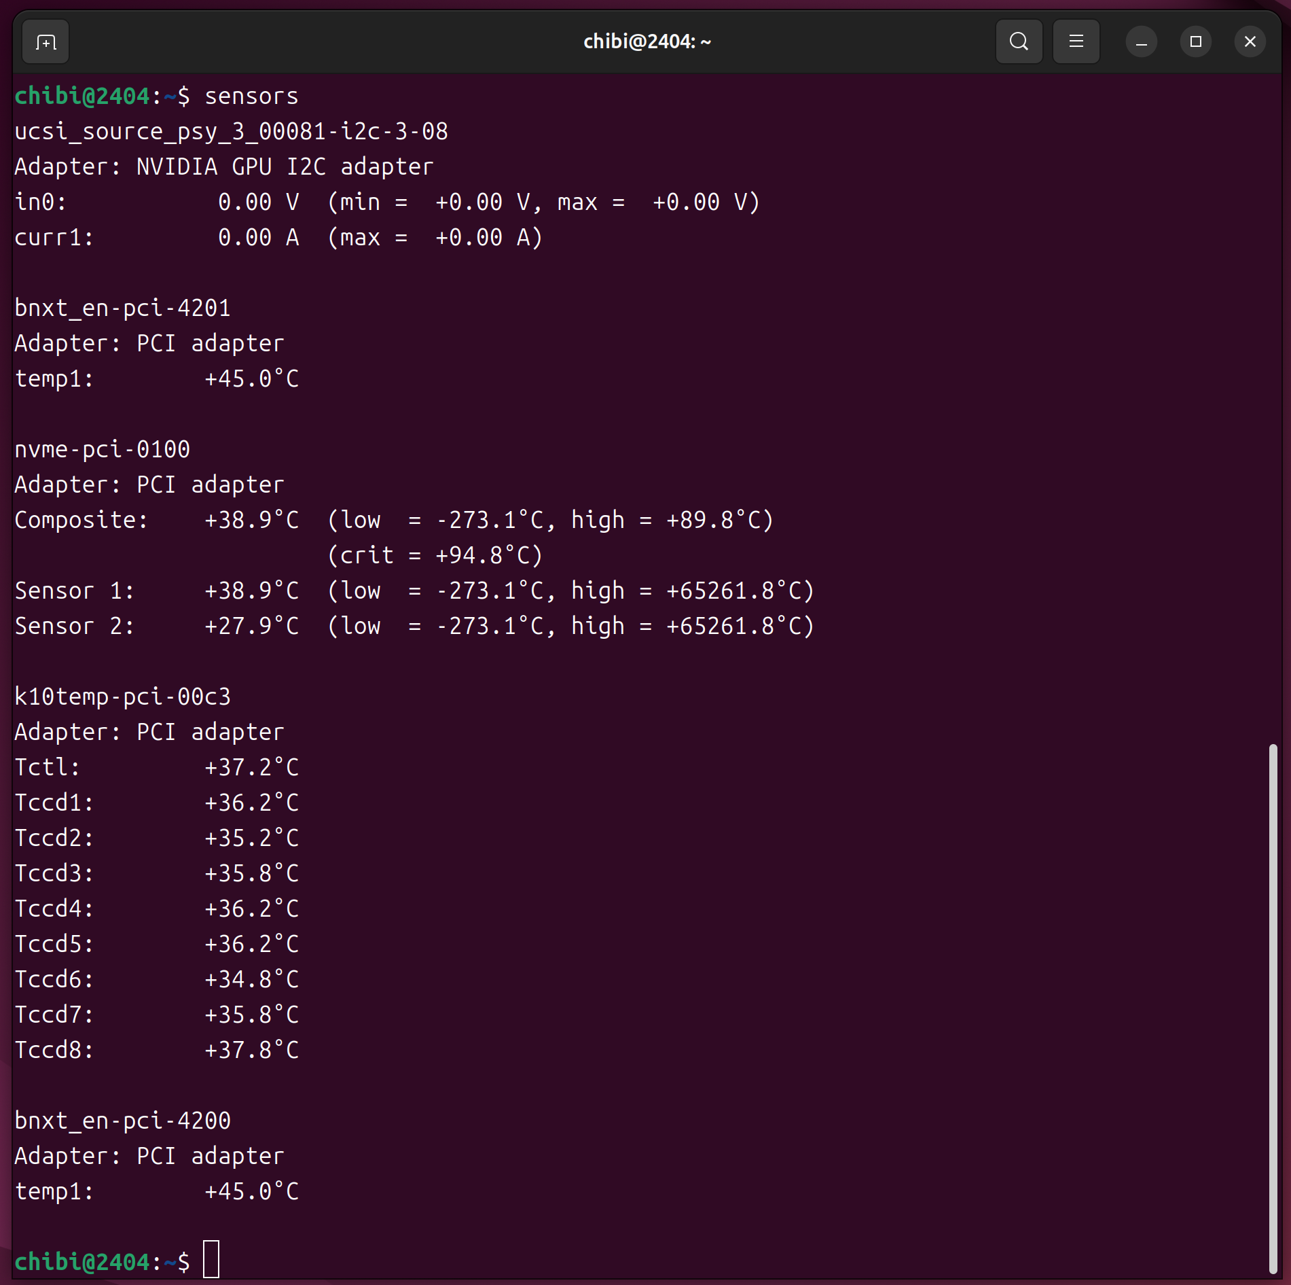Click the ucsi_source_psy_3_00081-i2c-3-08 line
This screenshot has width=1291, height=1285.
click(x=231, y=131)
